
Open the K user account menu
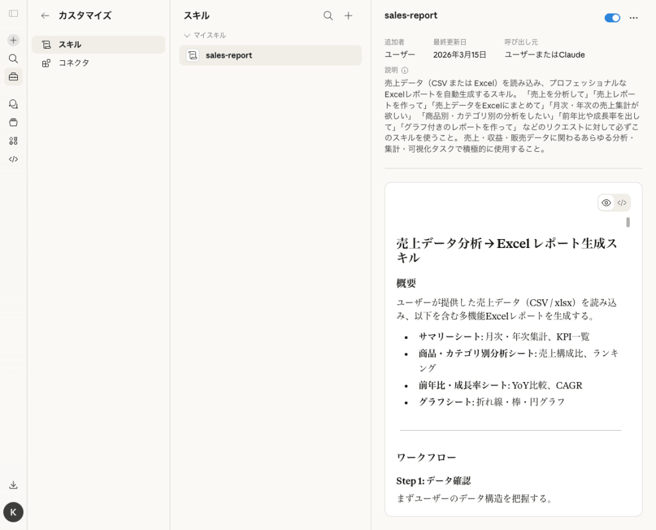tap(13, 512)
